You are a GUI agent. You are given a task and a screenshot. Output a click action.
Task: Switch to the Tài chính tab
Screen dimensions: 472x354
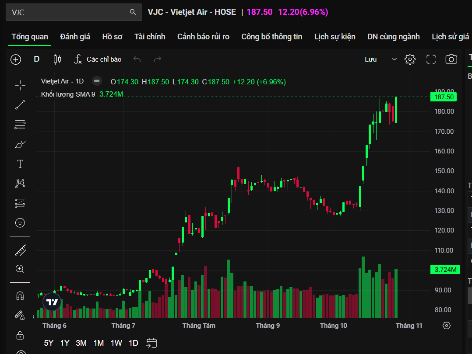(150, 37)
